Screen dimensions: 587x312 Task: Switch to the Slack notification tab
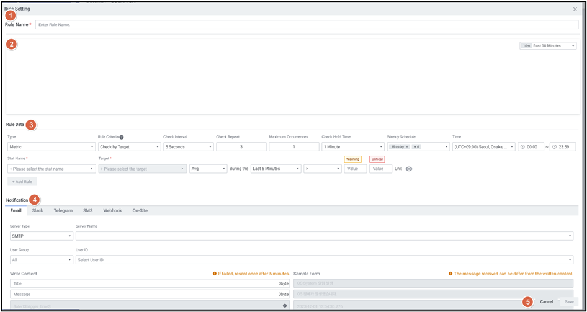pos(37,211)
